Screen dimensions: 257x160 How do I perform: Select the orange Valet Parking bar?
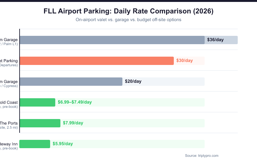coord(96,61)
